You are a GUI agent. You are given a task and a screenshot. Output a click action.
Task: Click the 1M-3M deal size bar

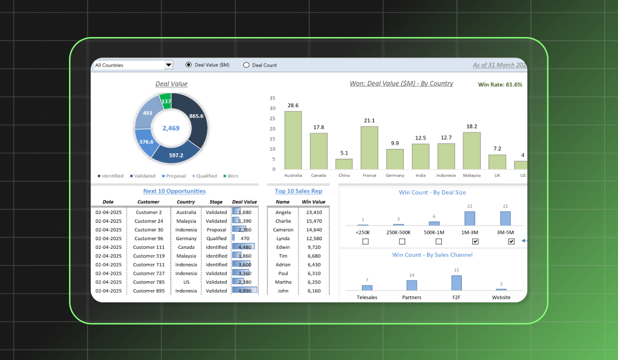[469, 219]
